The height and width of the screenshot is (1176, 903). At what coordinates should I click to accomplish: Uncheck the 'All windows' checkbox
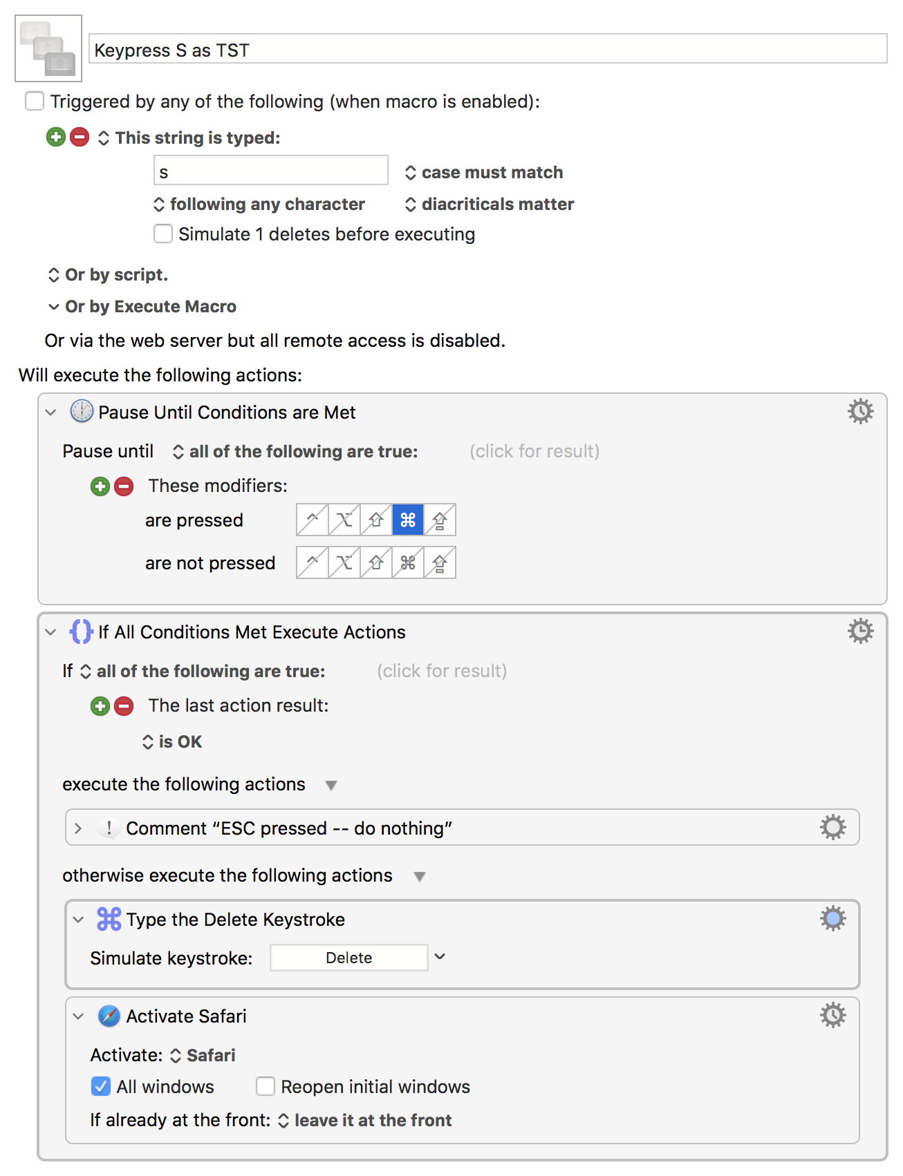[101, 1087]
